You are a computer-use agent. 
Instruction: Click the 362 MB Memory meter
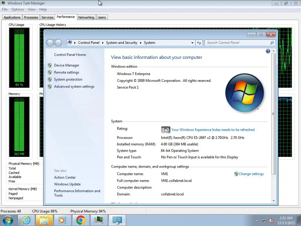tap(19, 127)
